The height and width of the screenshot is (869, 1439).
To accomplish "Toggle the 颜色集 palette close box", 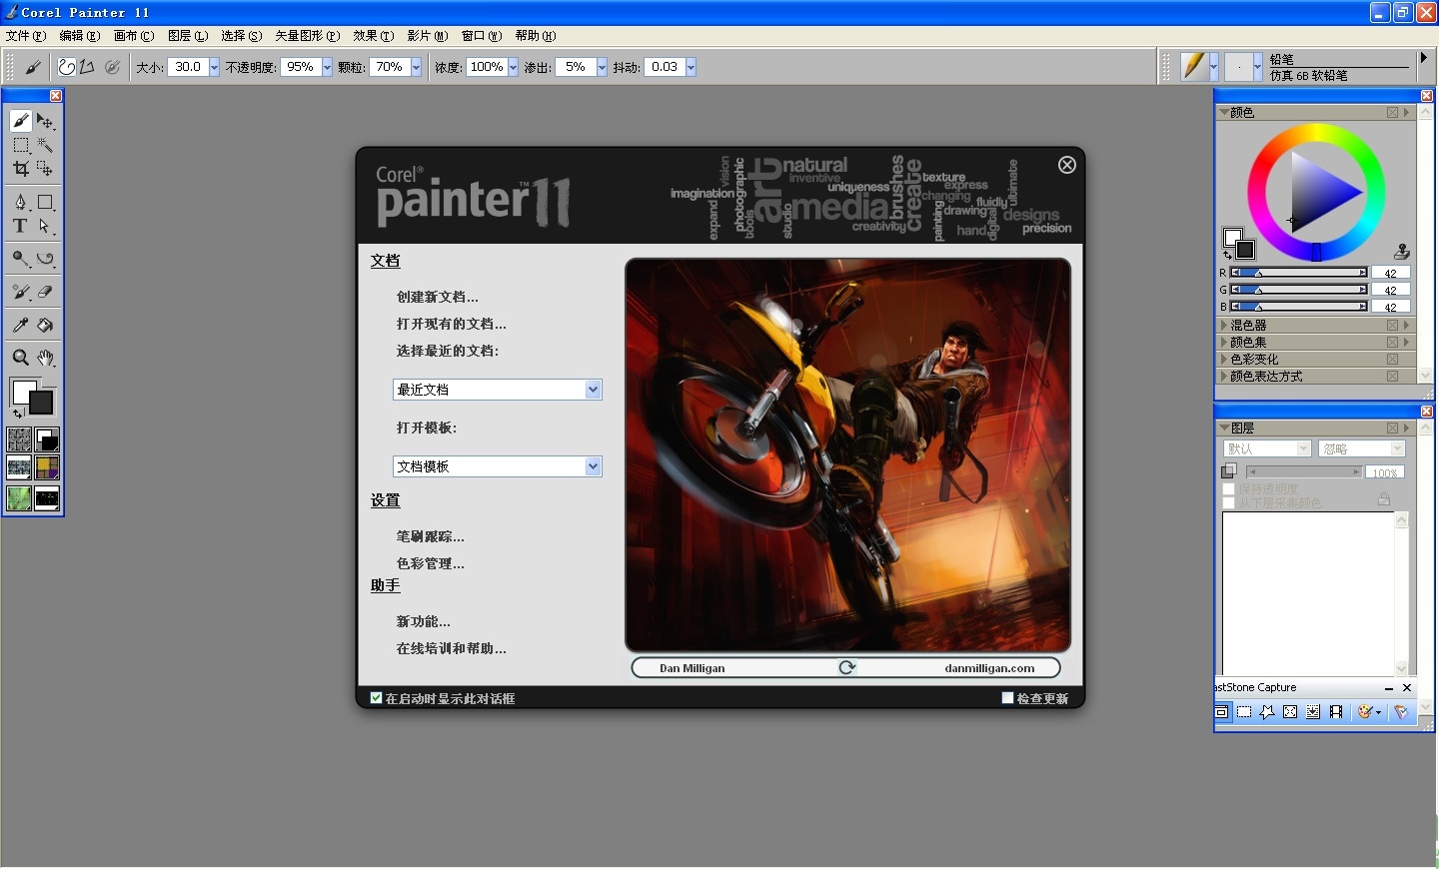I will (1392, 343).
